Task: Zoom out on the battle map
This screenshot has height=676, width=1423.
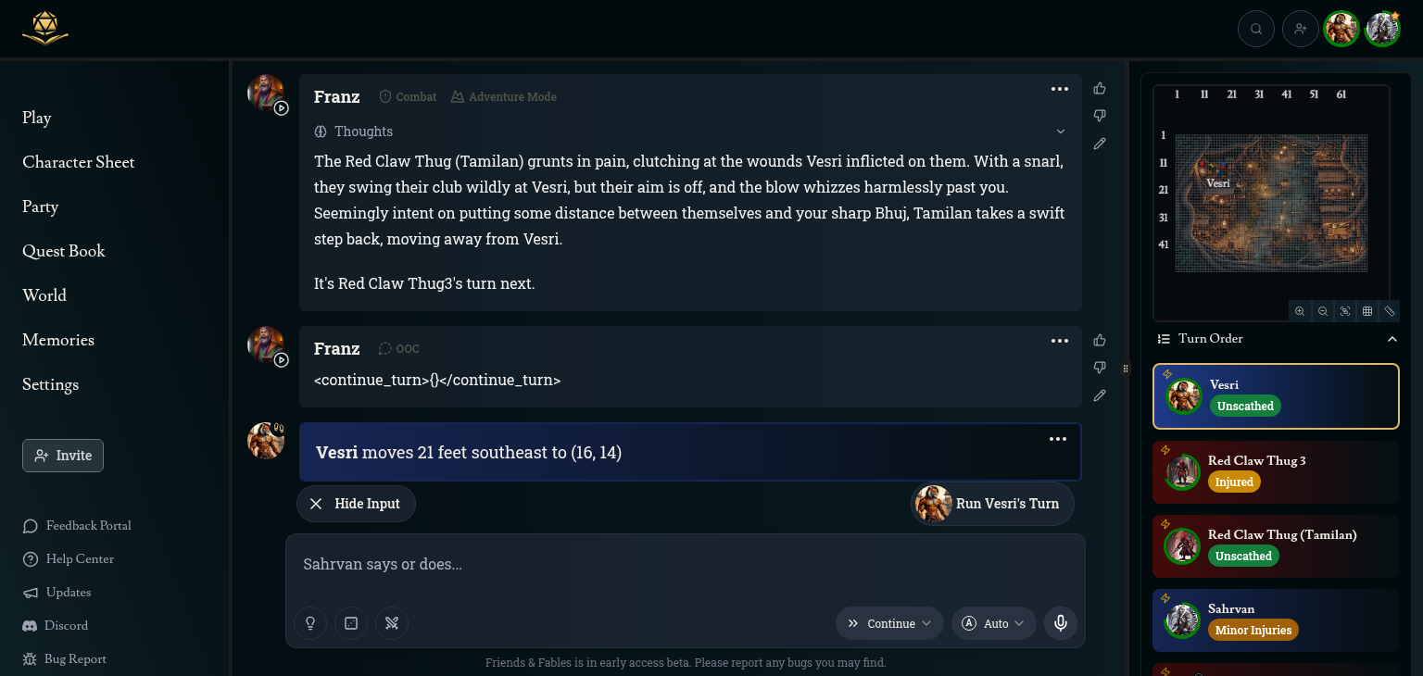Action: click(1323, 311)
